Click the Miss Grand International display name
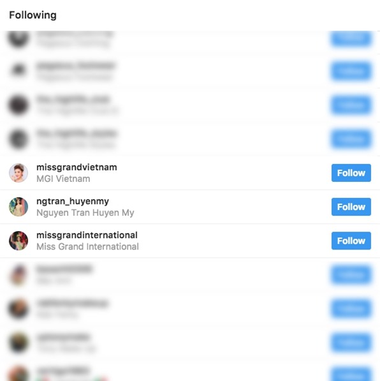380x381 pixels. click(x=87, y=246)
